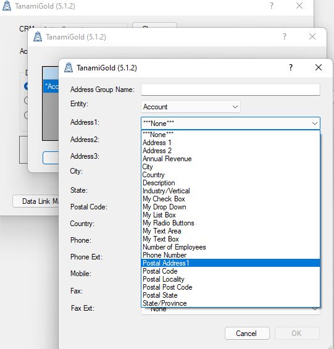Click TanamiGold icon in rearmost window title

(x=7, y=6)
